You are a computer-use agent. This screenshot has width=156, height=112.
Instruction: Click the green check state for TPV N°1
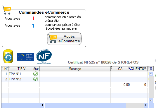point(36,74)
